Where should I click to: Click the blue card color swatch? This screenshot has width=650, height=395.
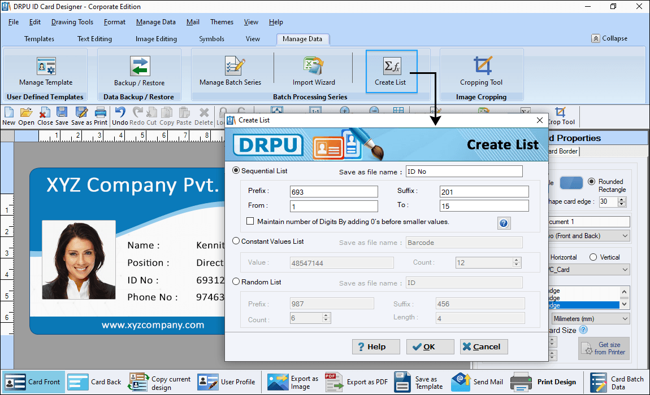tap(571, 183)
